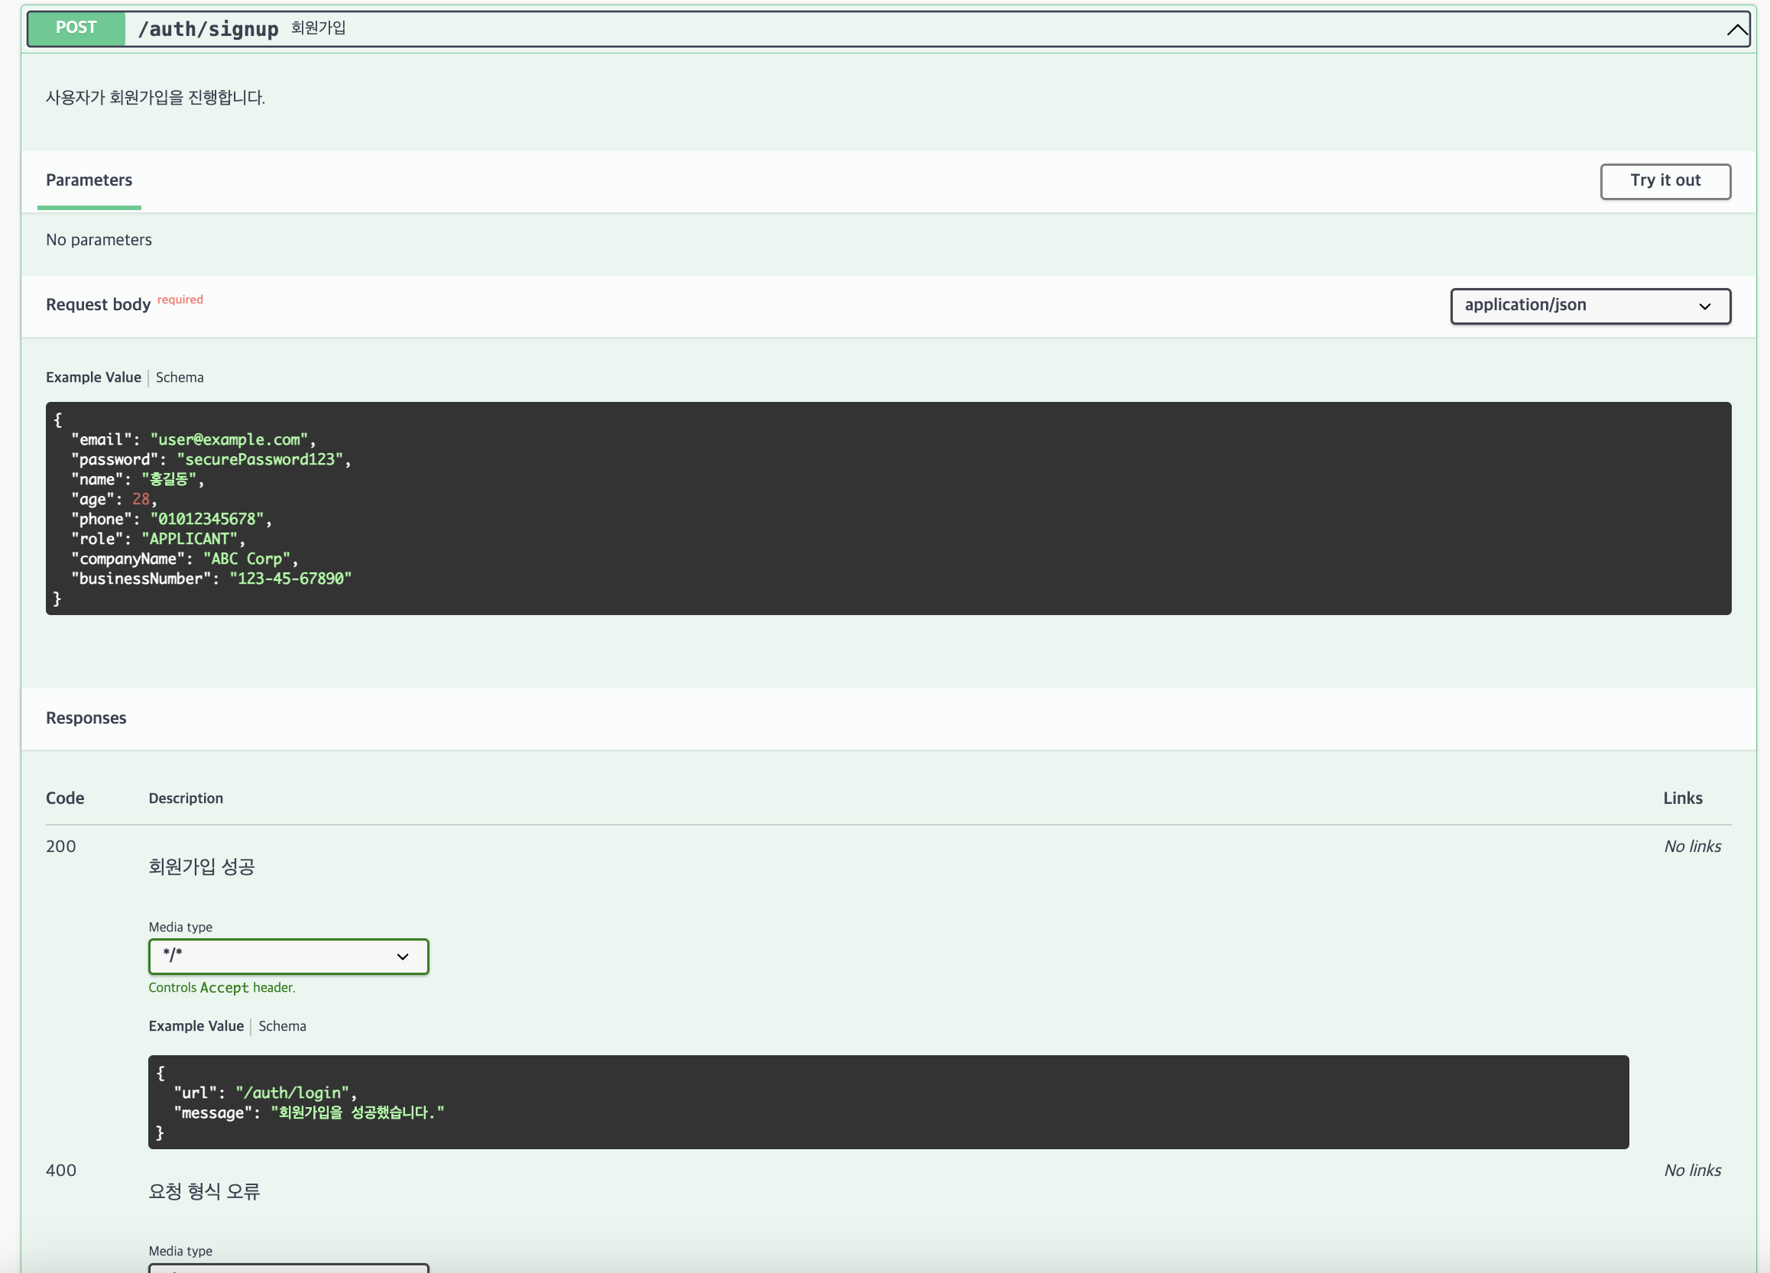Screen dimensions: 1770x1273
Task: Click the 400 response code
Action: 61,1170
